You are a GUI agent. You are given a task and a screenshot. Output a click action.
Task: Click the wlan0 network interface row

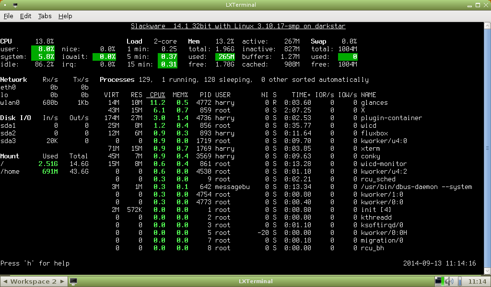(45, 103)
